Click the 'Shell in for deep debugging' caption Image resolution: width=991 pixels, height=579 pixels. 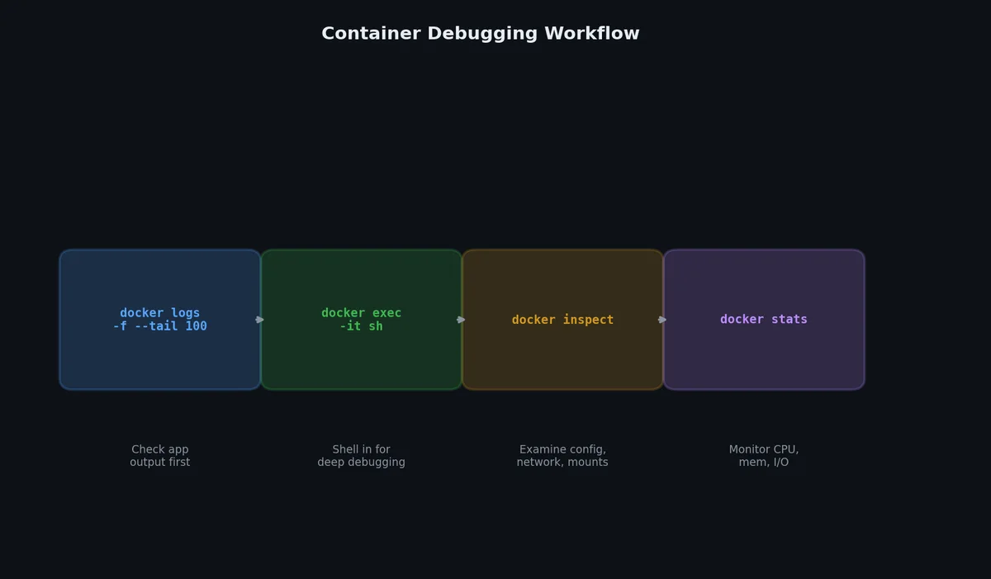(x=362, y=456)
